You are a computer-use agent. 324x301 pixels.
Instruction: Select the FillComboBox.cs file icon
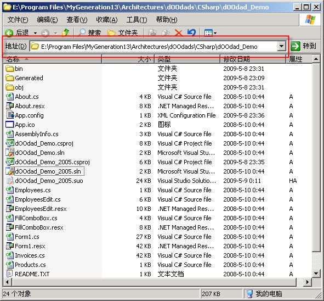10,218
